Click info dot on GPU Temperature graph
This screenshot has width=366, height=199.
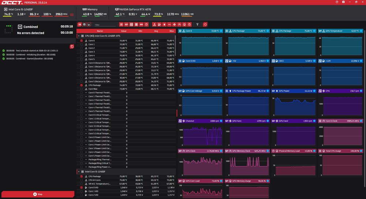pyautogui.click(x=362, y=31)
